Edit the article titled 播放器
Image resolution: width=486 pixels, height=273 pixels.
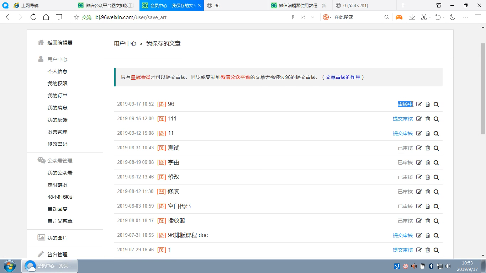tap(419, 221)
